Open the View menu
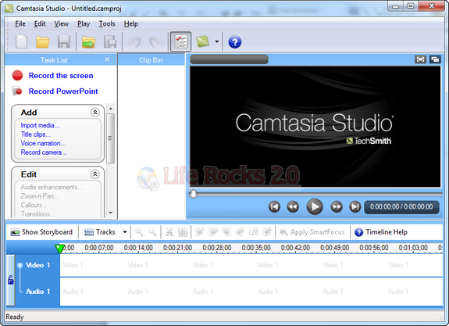The width and height of the screenshot is (449, 326). 62,23
